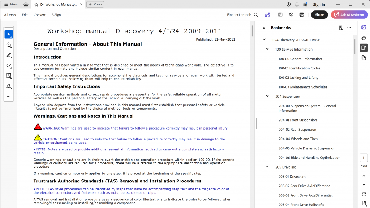Image resolution: width=370 pixels, height=208 pixels.
Task: Print the document with printer icon
Action: tap(302, 15)
